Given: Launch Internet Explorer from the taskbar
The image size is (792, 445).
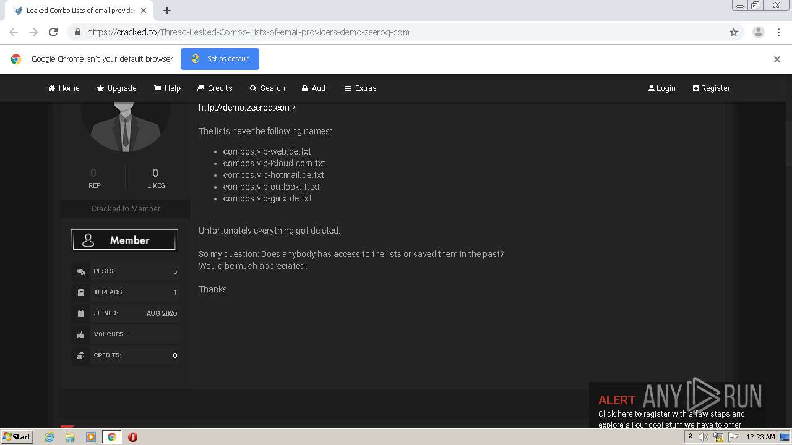Looking at the screenshot, I should coord(49,437).
